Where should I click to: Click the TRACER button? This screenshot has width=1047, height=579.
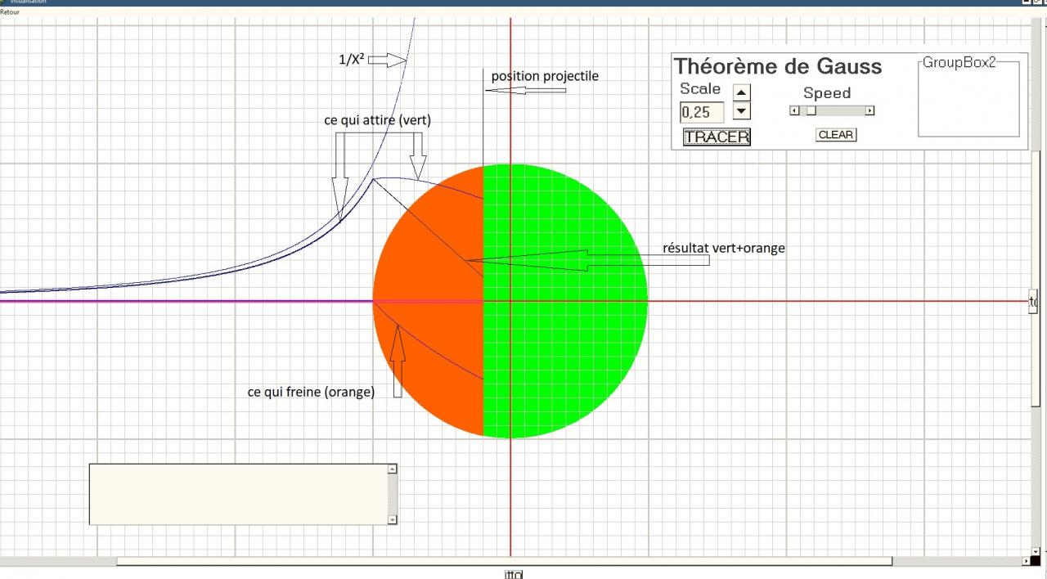click(717, 137)
